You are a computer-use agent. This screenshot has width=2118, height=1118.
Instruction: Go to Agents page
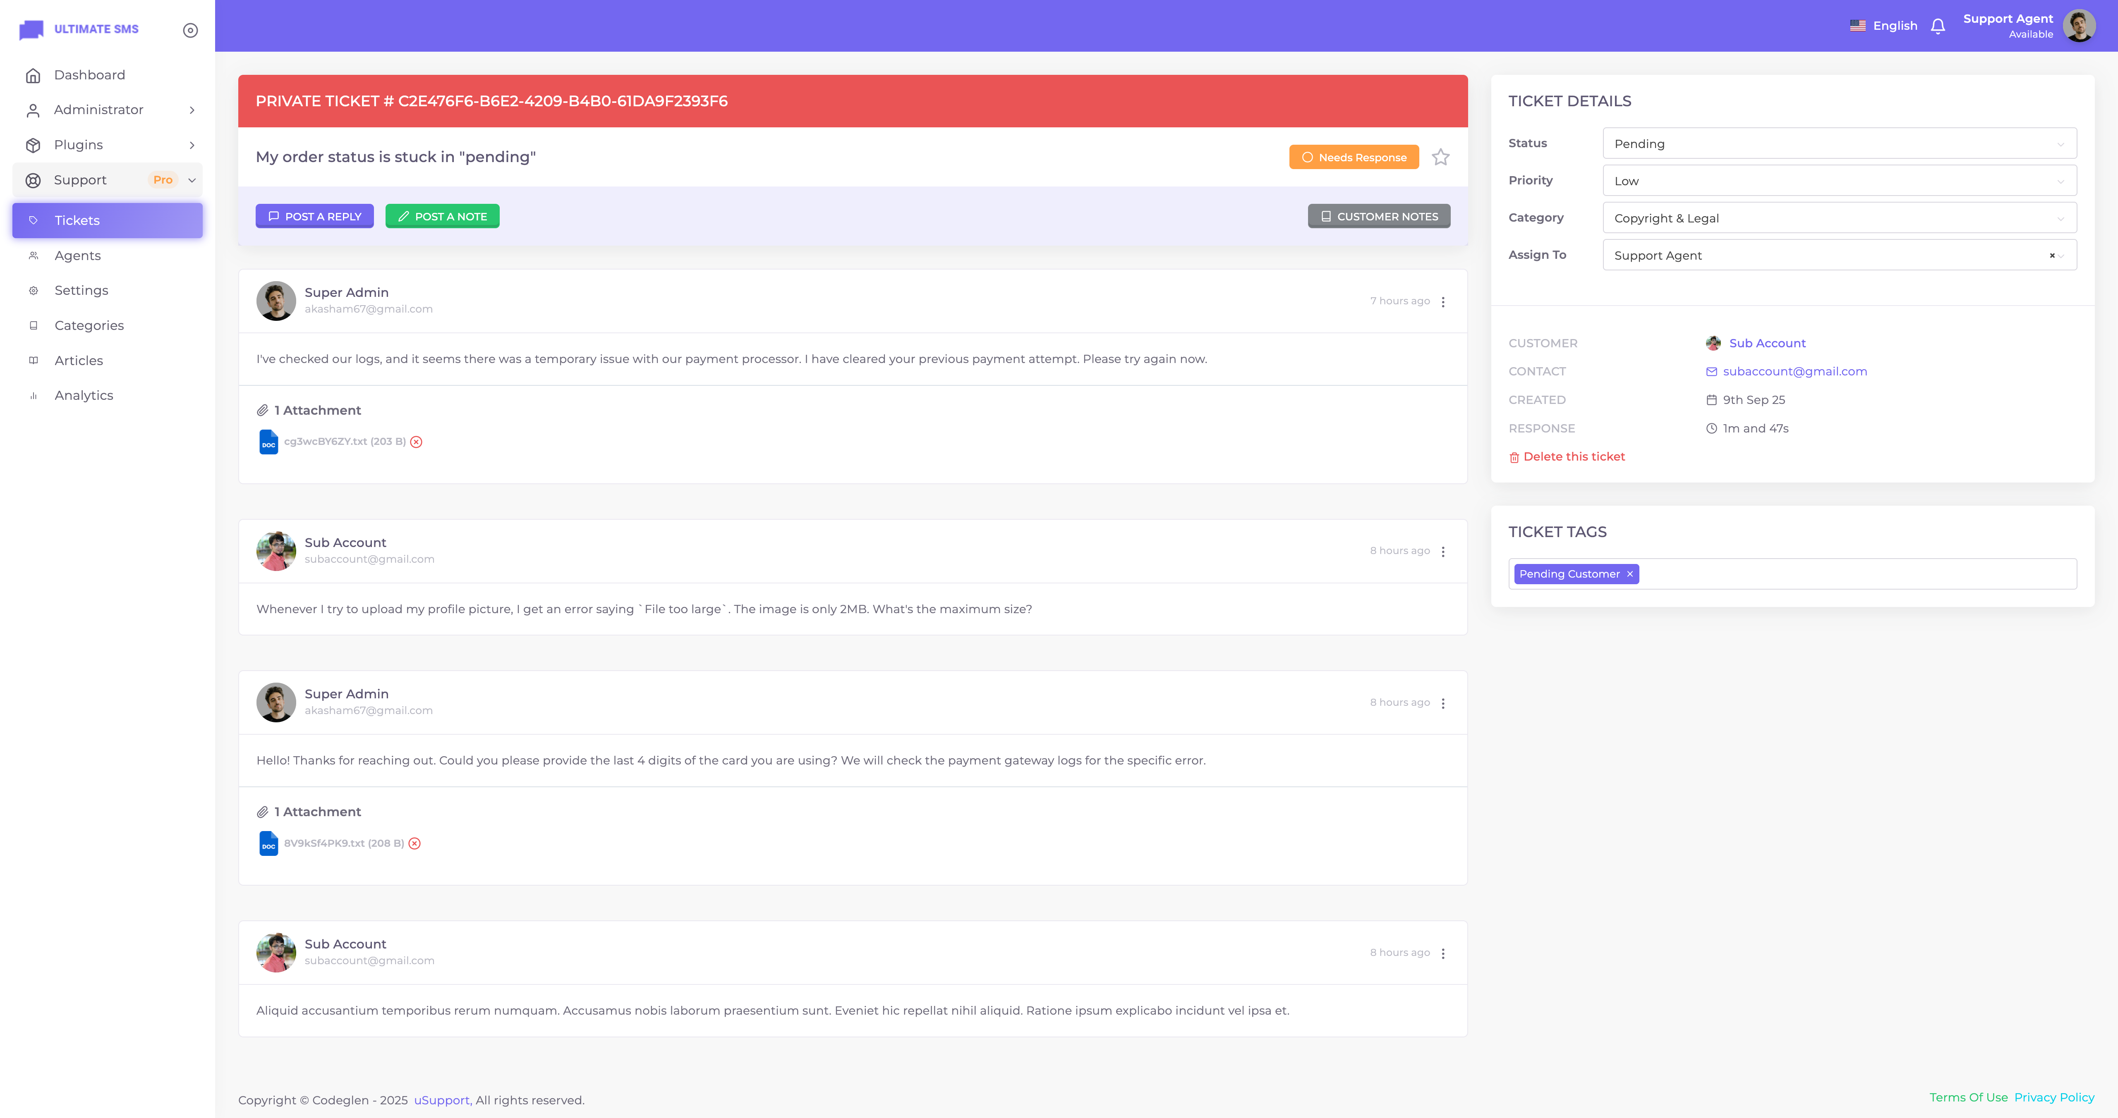point(77,256)
